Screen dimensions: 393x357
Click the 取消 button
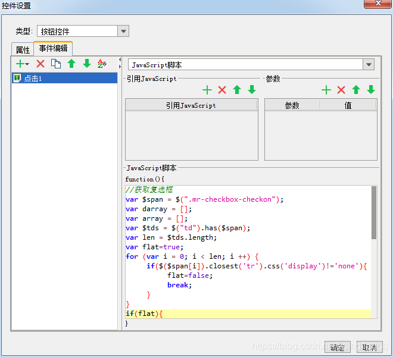[x=369, y=347]
